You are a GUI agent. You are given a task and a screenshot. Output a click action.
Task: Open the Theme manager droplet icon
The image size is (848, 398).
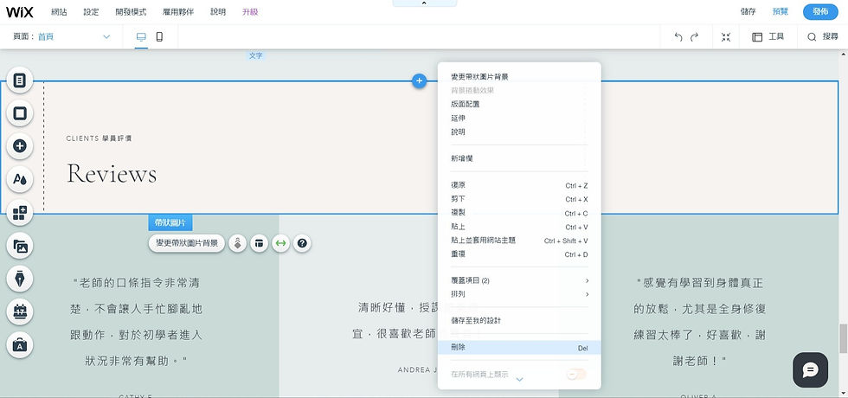20,180
